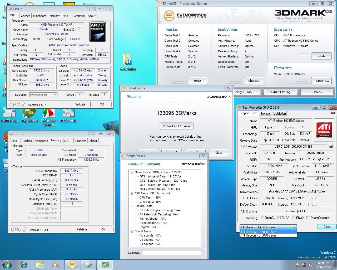The height and width of the screenshot is (270, 337).
Task: Switch to the Sensors tab in GPU-Z
Action: pos(265,114)
